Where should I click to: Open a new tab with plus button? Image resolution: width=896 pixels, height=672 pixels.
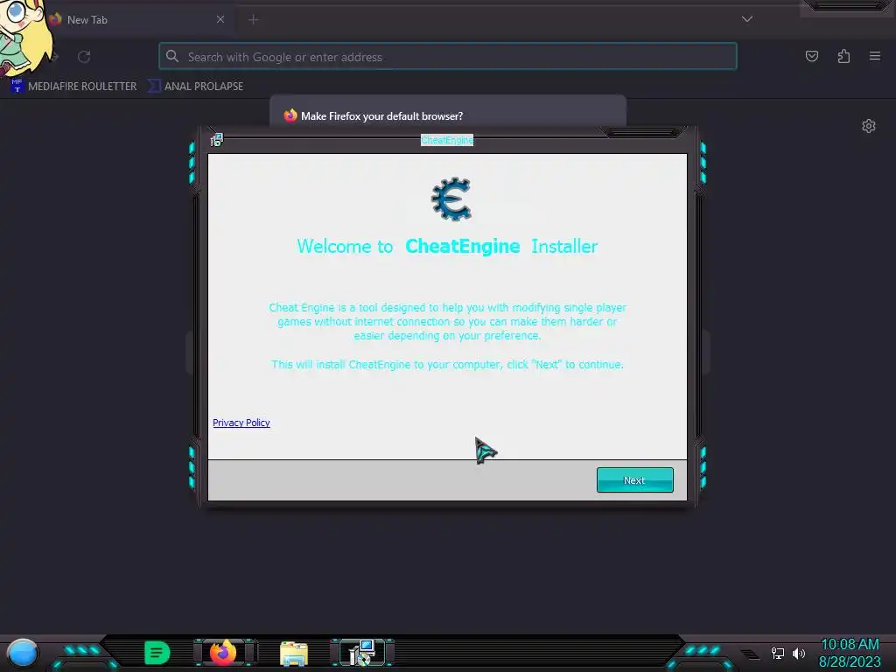(254, 20)
